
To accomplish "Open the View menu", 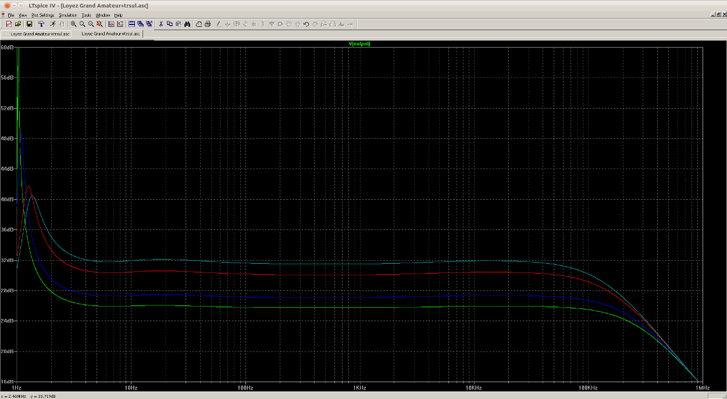I will pos(23,15).
